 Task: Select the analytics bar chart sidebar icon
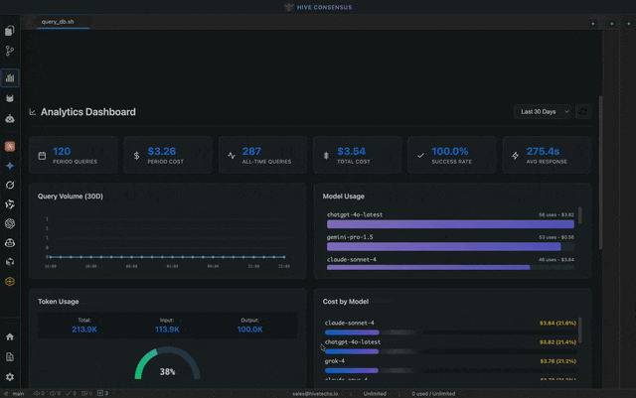click(10, 77)
